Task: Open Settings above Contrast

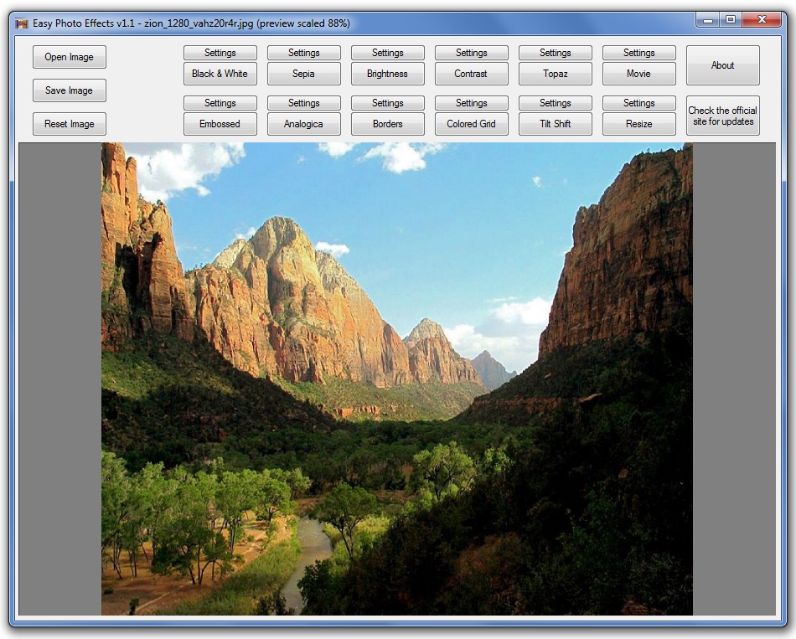Action: pyautogui.click(x=471, y=53)
